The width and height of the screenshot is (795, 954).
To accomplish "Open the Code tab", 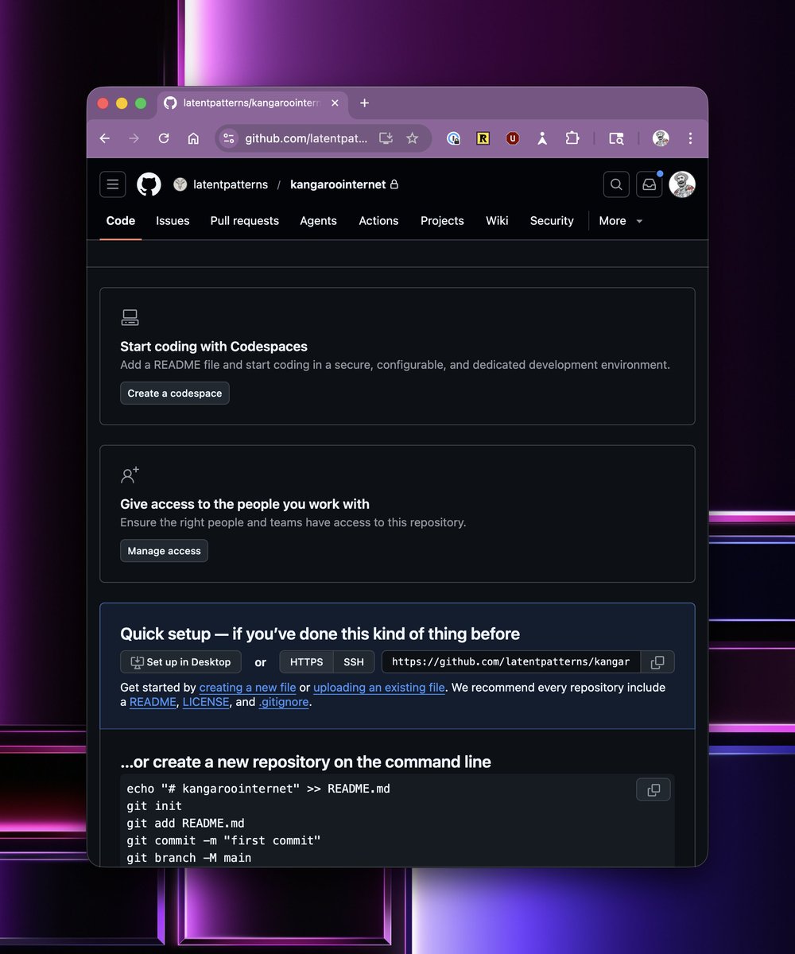I will [121, 221].
